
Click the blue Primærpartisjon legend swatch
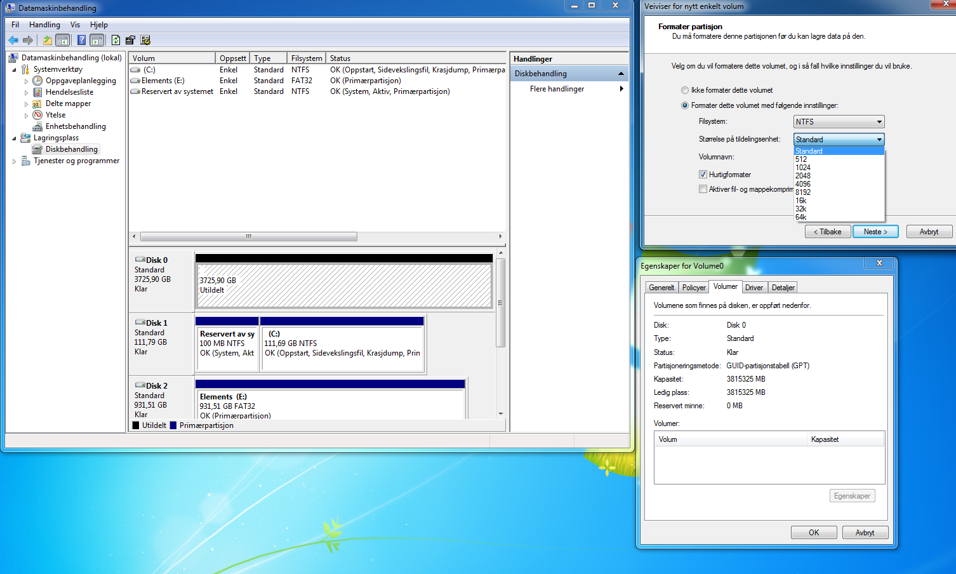coord(173,425)
